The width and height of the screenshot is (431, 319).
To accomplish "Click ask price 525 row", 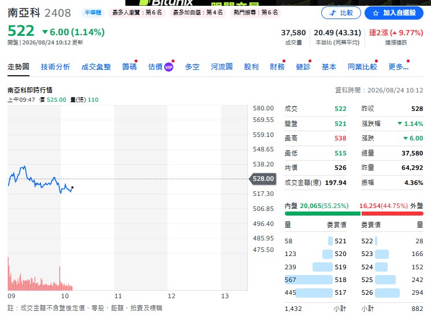I will point(392,280).
